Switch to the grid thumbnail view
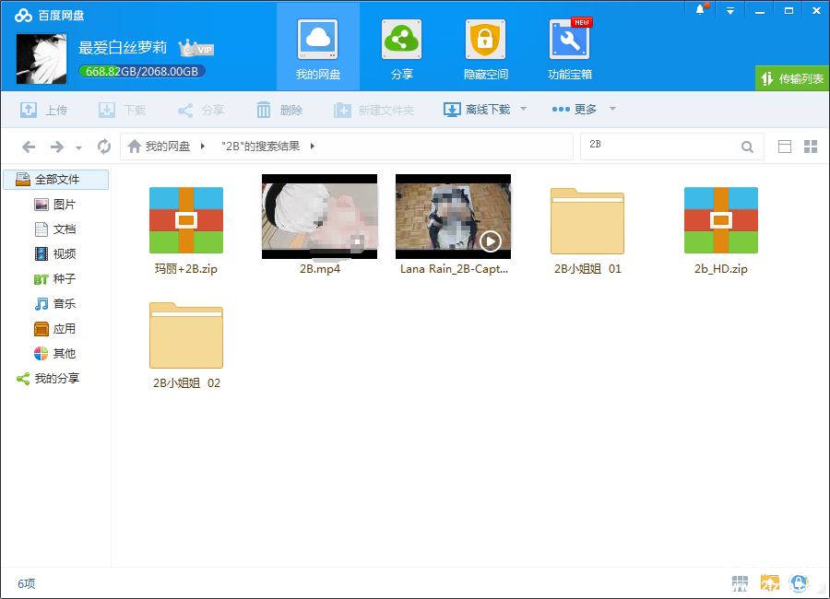 click(811, 147)
